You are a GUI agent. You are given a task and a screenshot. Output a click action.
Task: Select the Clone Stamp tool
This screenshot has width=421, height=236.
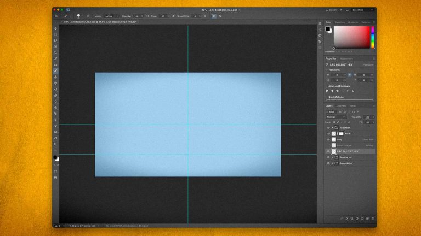55,77
